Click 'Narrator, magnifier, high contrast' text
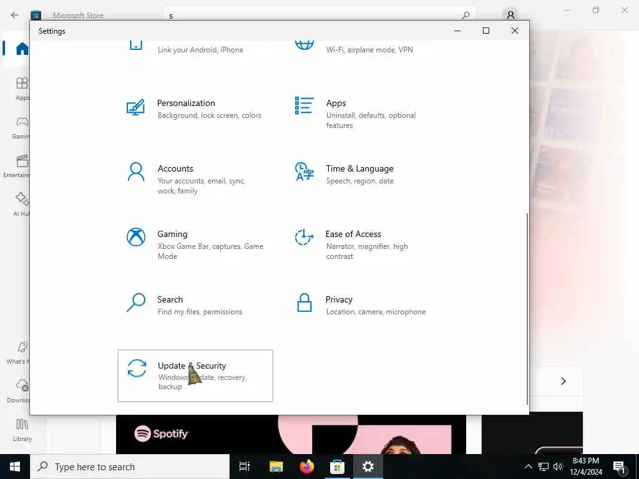This screenshot has width=639, height=479. pos(367,251)
